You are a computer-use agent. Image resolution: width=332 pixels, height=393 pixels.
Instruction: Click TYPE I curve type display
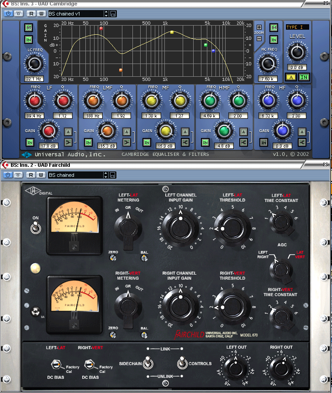click(297, 27)
